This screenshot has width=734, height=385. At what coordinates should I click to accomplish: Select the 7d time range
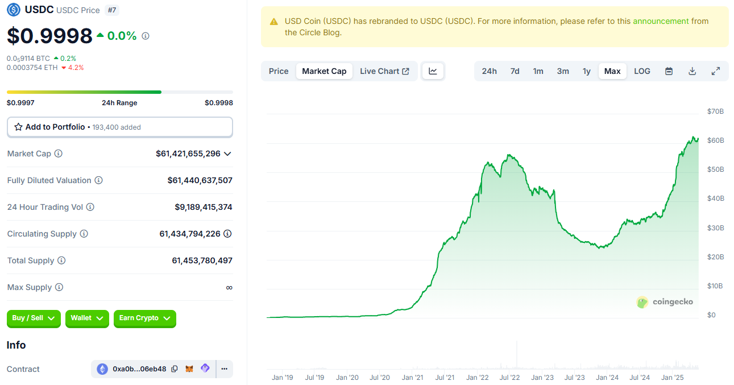(x=515, y=71)
